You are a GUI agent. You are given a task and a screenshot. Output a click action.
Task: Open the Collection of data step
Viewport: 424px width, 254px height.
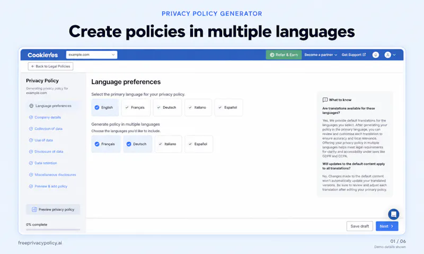coord(48,129)
